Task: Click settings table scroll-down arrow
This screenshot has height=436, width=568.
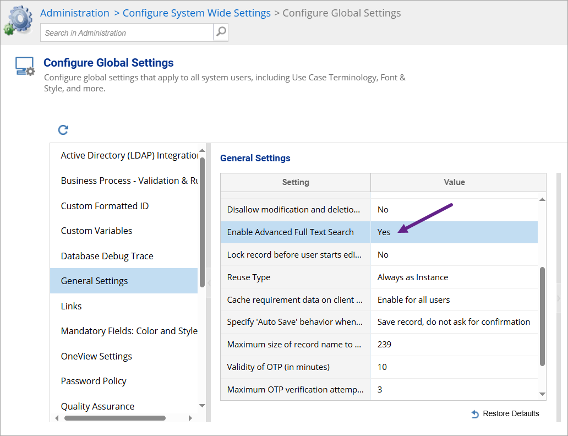Action: 542,394
